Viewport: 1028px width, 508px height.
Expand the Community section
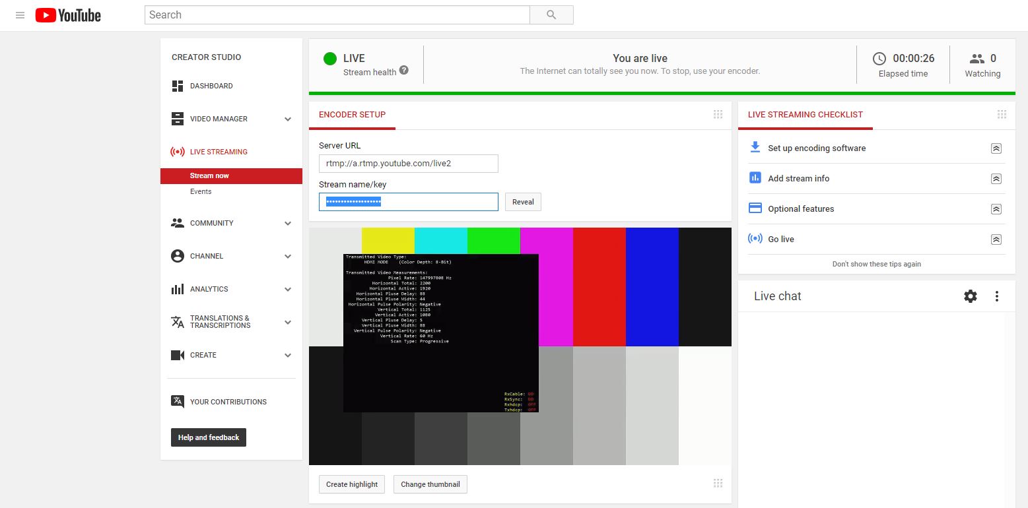tap(288, 224)
